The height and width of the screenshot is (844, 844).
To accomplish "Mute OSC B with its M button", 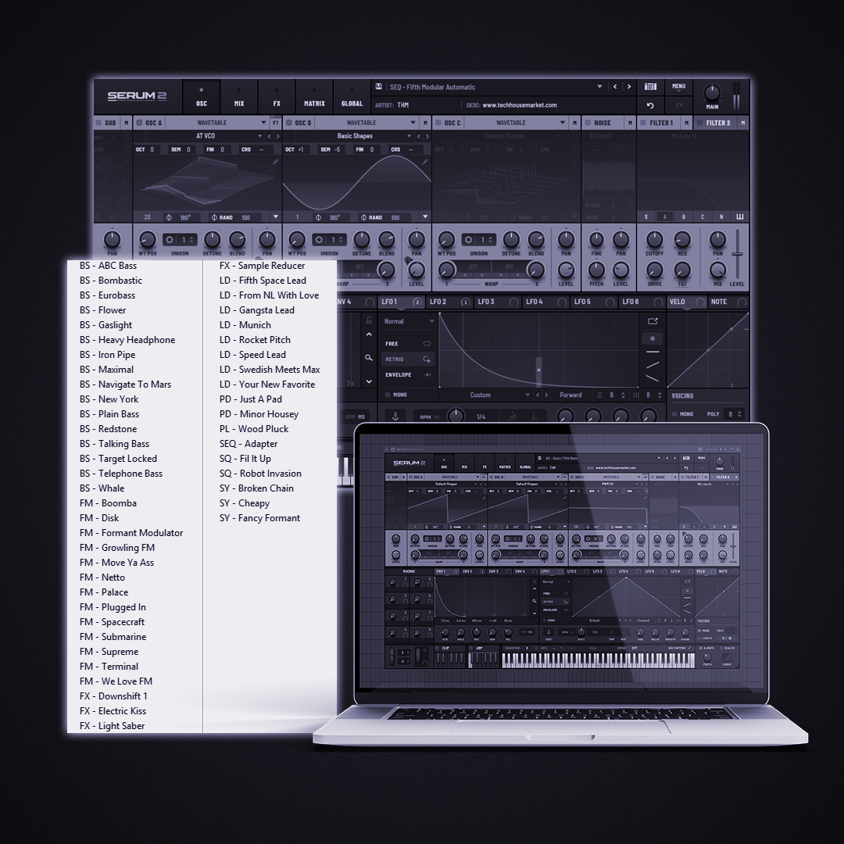I will 425,123.
